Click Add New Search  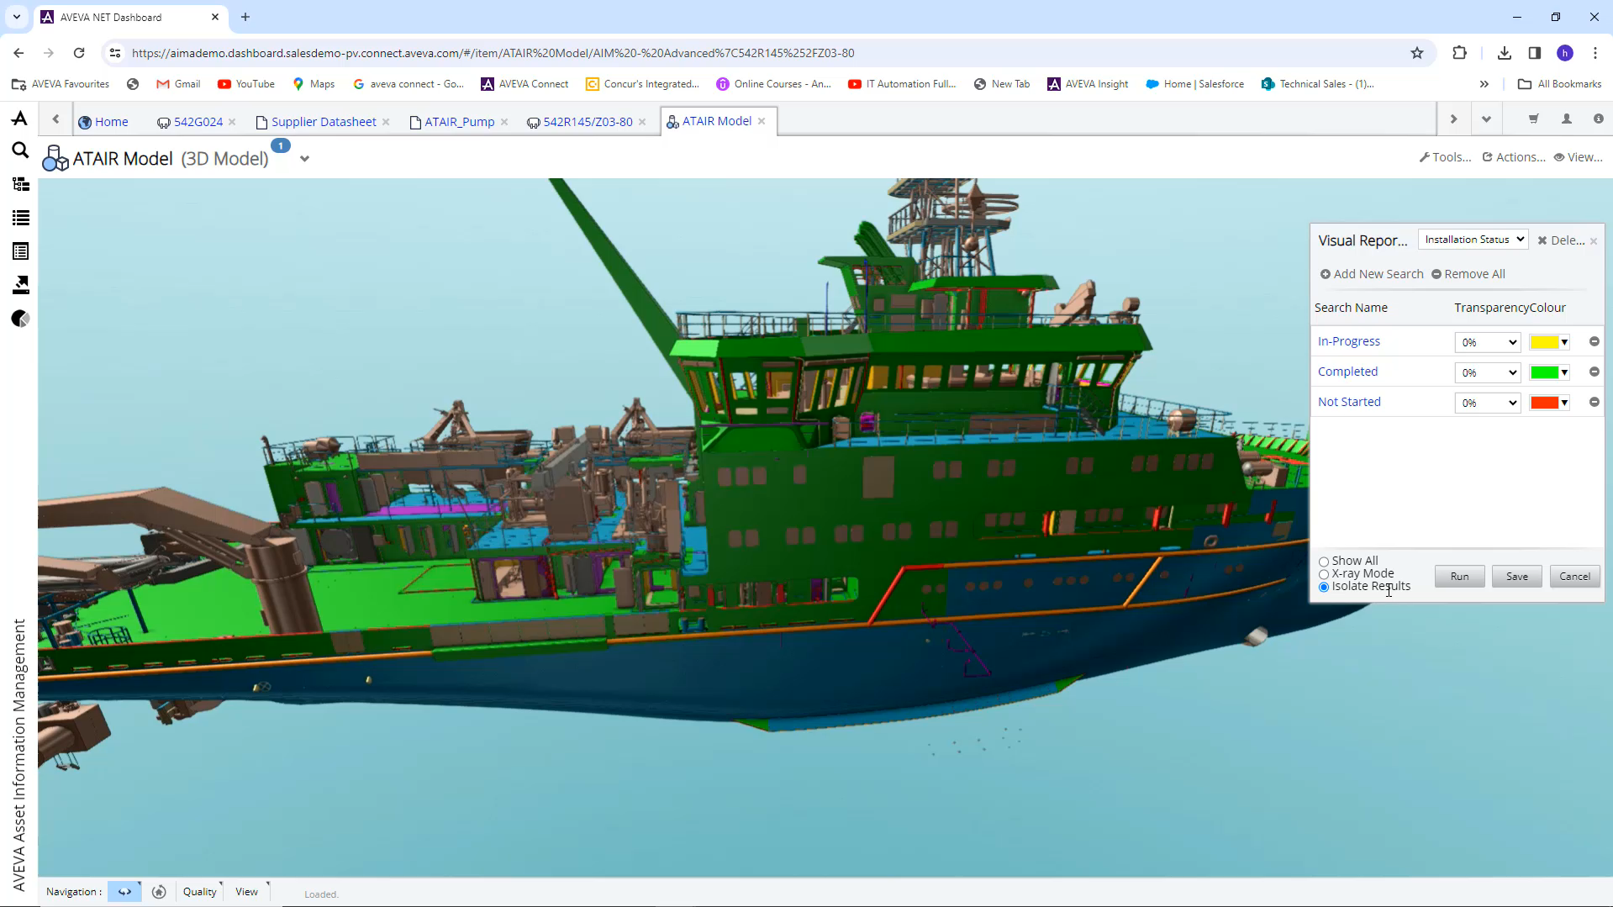coord(1372,274)
